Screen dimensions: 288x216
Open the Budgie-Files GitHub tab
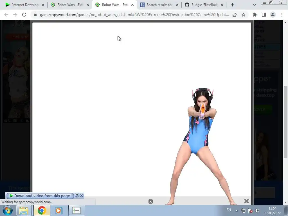pyautogui.click(x=201, y=5)
